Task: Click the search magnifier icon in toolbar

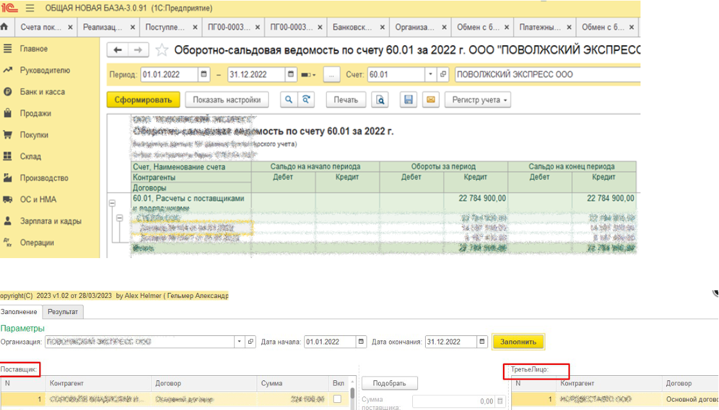Action: pyautogui.click(x=288, y=100)
